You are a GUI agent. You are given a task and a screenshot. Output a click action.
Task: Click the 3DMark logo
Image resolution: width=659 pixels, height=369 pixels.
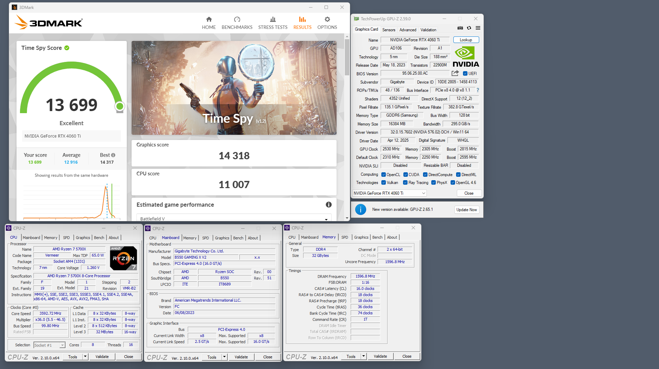(x=49, y=22)
